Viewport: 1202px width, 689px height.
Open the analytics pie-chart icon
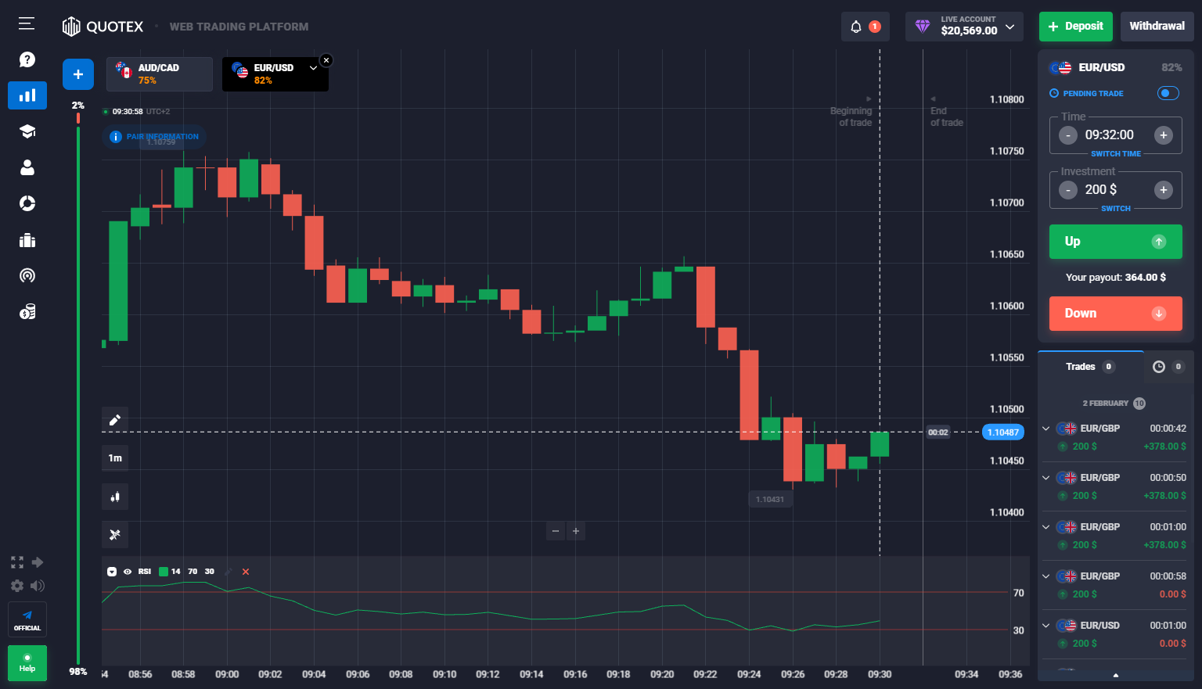[x=27, y=203]
